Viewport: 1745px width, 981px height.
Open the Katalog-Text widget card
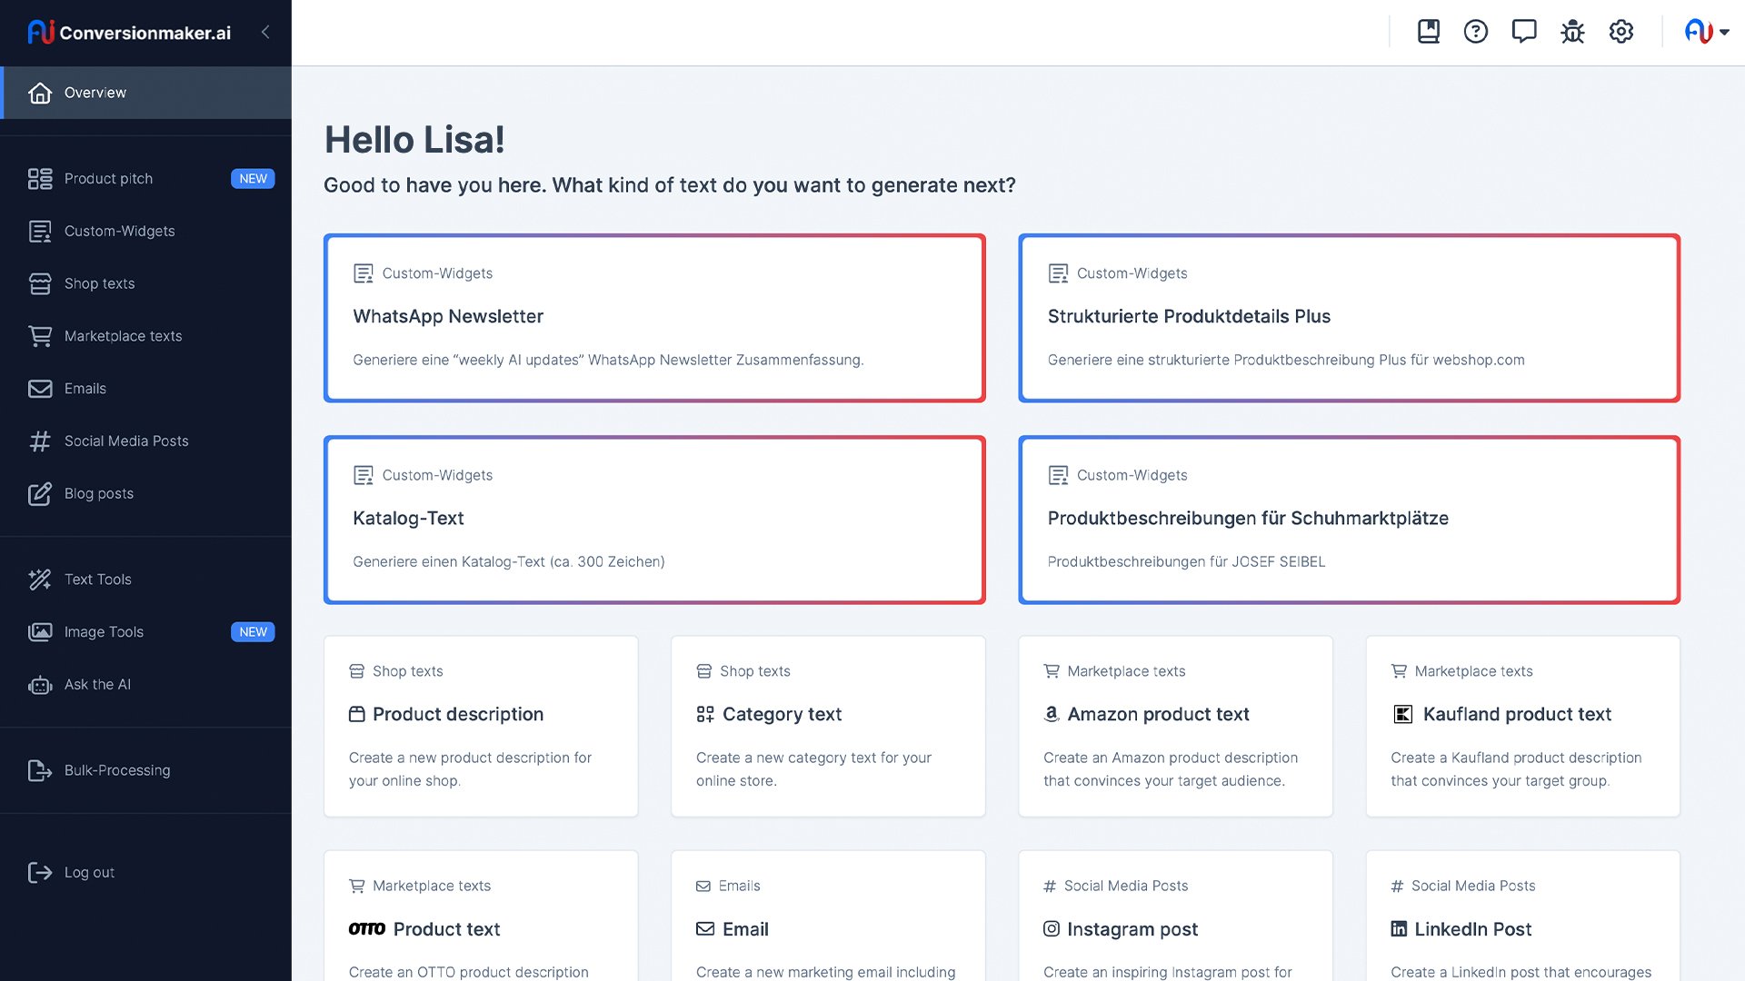click(x=654, y=520)
